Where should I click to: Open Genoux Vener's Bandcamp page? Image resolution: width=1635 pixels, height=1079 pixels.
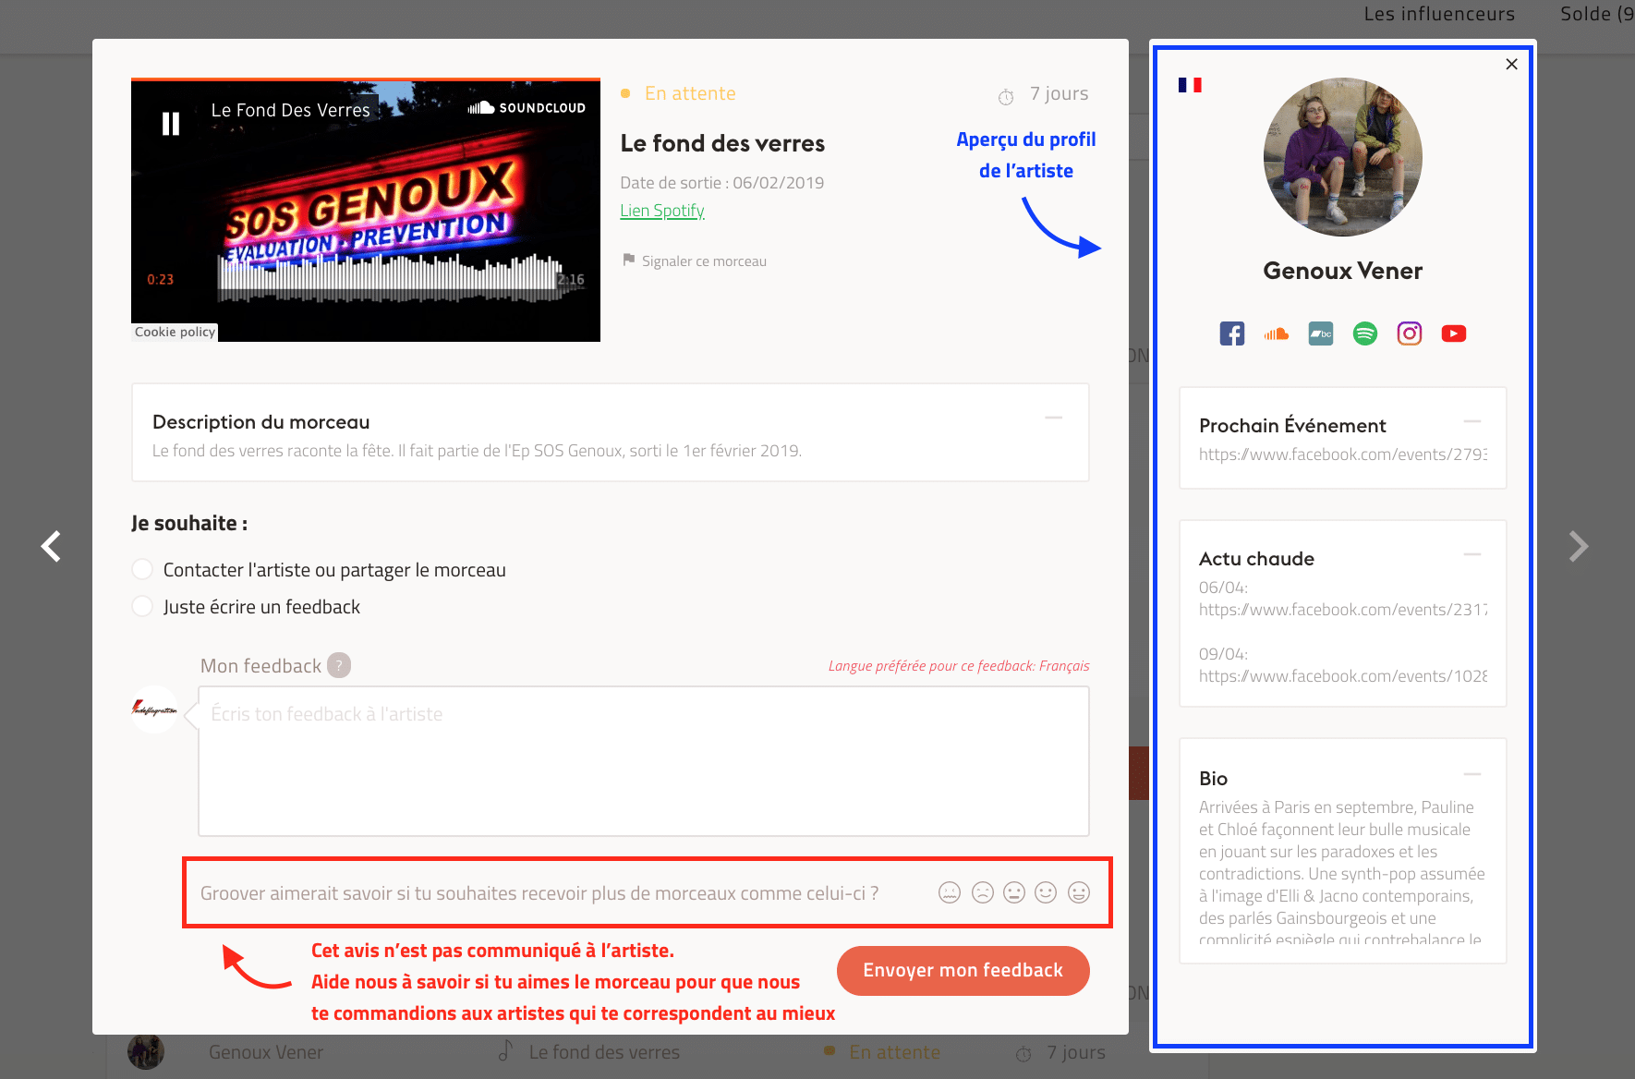point(1321,333)
